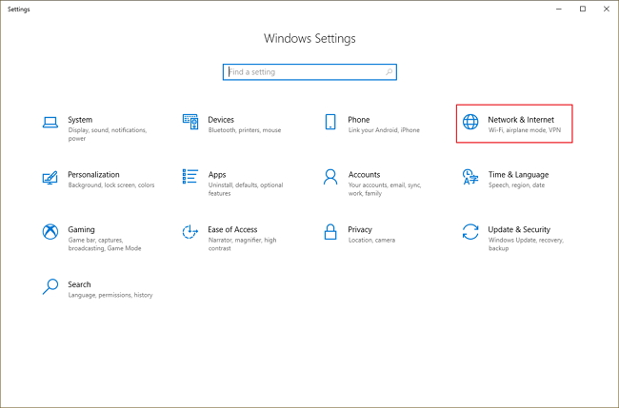
Task: Open the Update & Security arrows icon
Action: (x=470, y=232)
